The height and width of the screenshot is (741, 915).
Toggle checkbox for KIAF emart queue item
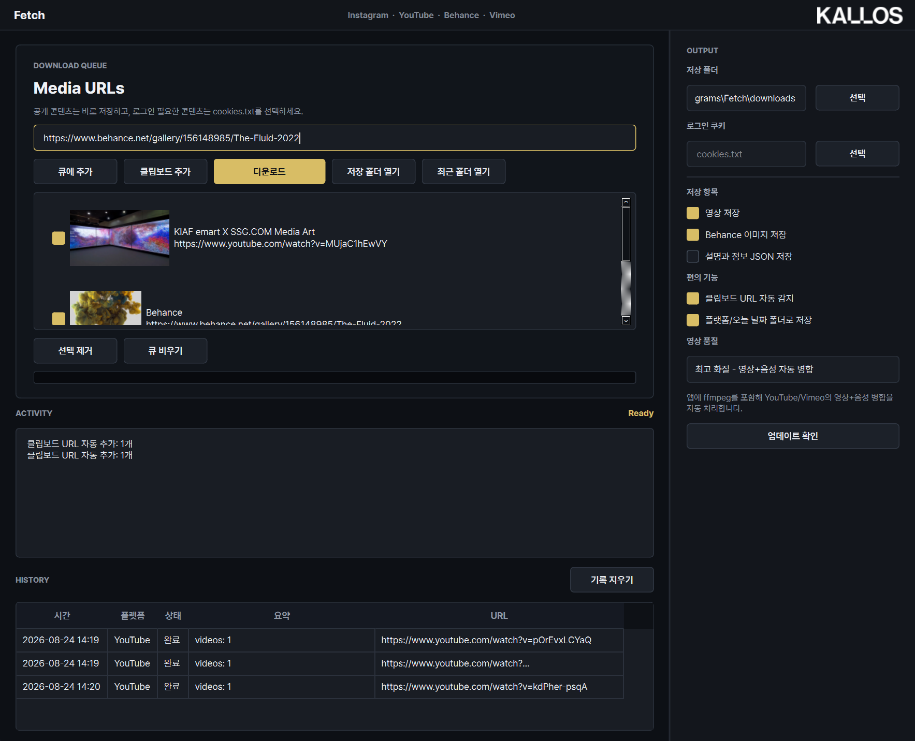coord(59,238)
